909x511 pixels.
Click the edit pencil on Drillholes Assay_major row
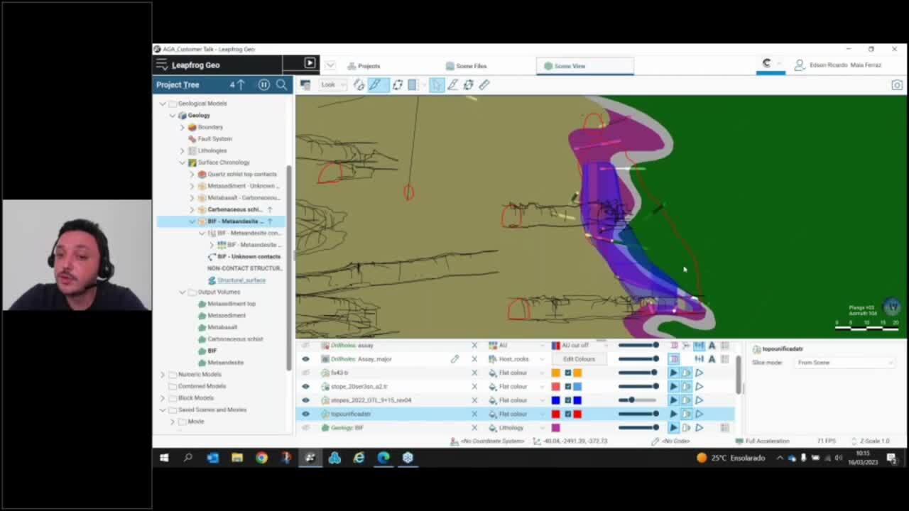click(454, 359)
